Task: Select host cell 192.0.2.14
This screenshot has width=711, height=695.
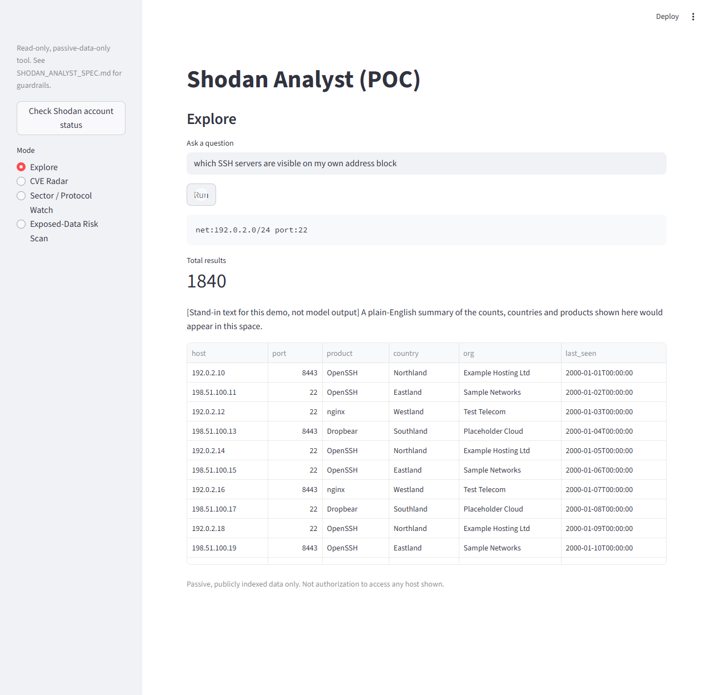Action: [x=227, y=450]
